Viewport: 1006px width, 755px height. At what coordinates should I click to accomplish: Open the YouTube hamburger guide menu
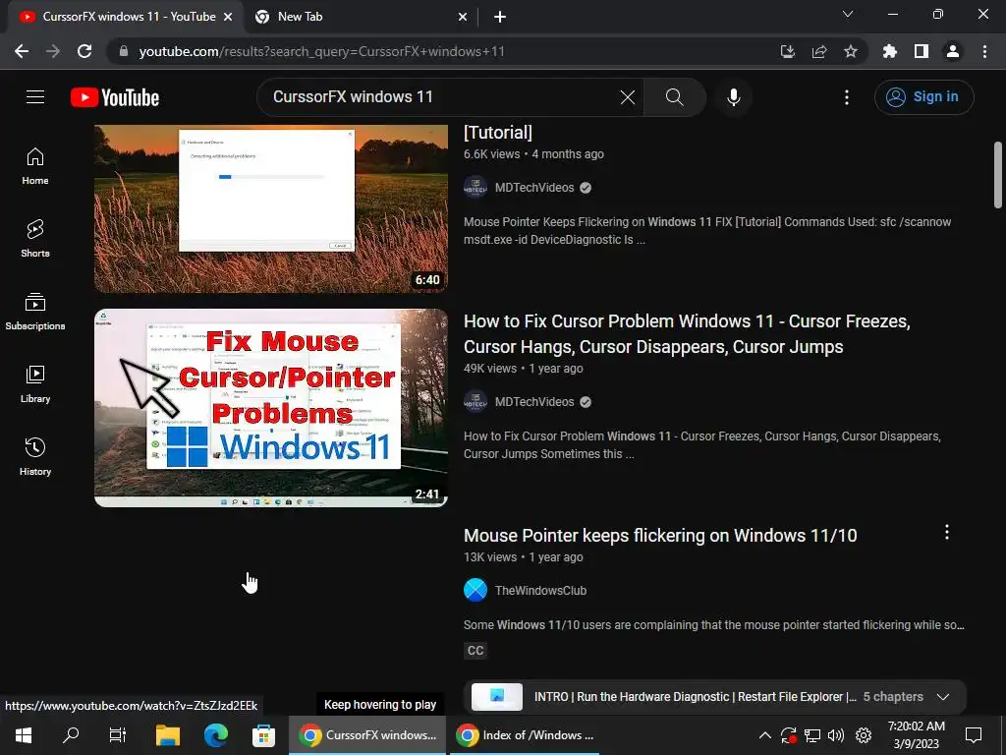tap(35, 97)
